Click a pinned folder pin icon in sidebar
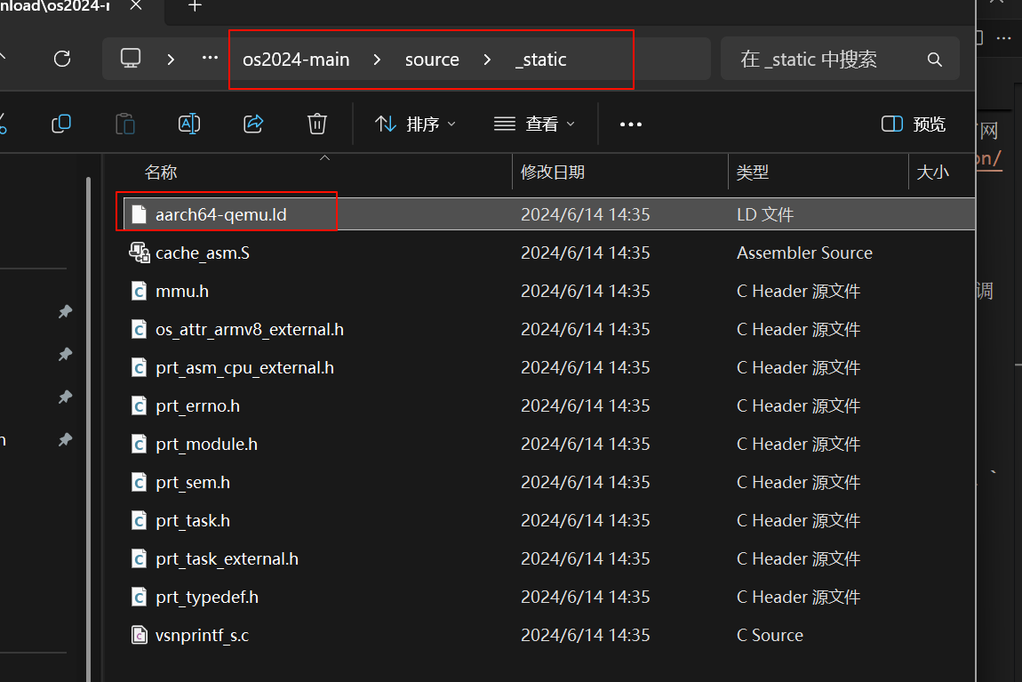 pyautogui.click(x=64, y=312)
